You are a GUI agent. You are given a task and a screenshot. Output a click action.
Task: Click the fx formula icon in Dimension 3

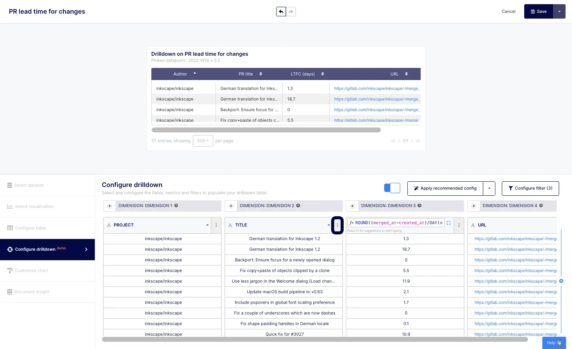[352, 223]
